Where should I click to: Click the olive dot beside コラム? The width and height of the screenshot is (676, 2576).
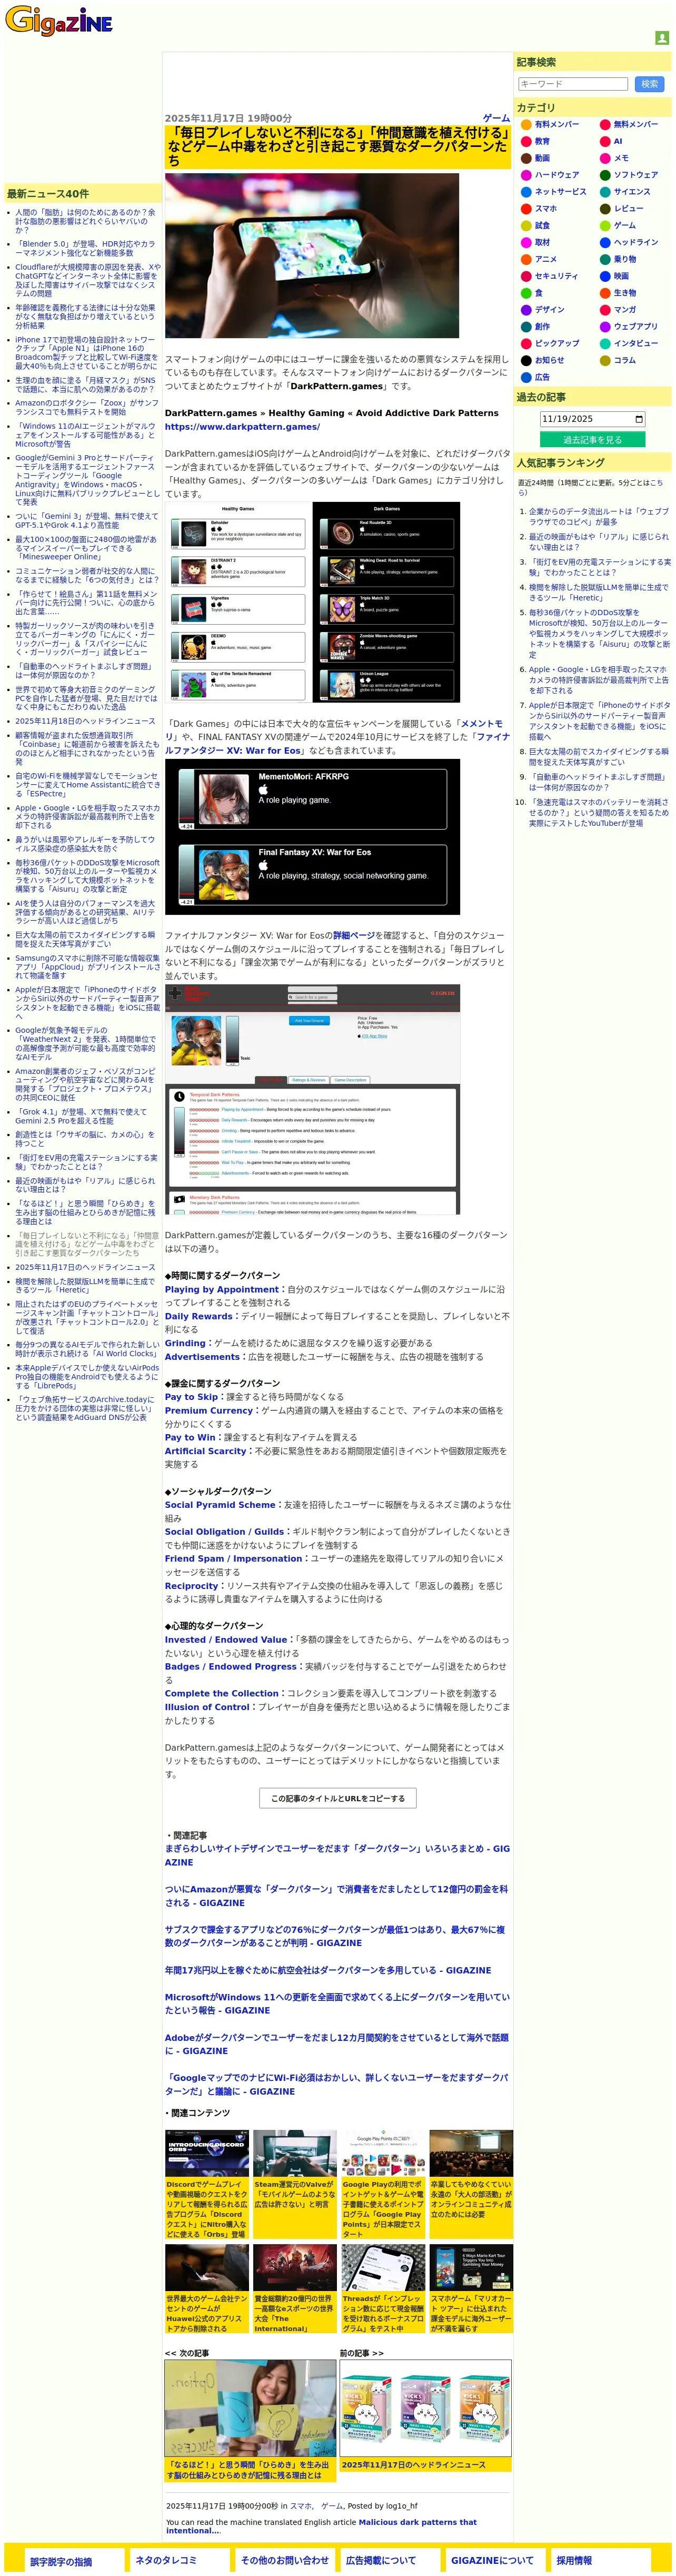point(605,360)
